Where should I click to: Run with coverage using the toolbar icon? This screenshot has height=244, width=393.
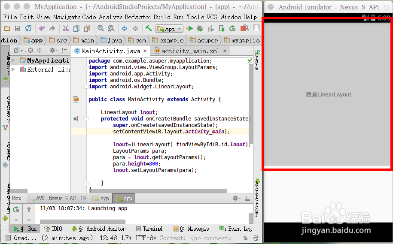click(x=211, y=29)
